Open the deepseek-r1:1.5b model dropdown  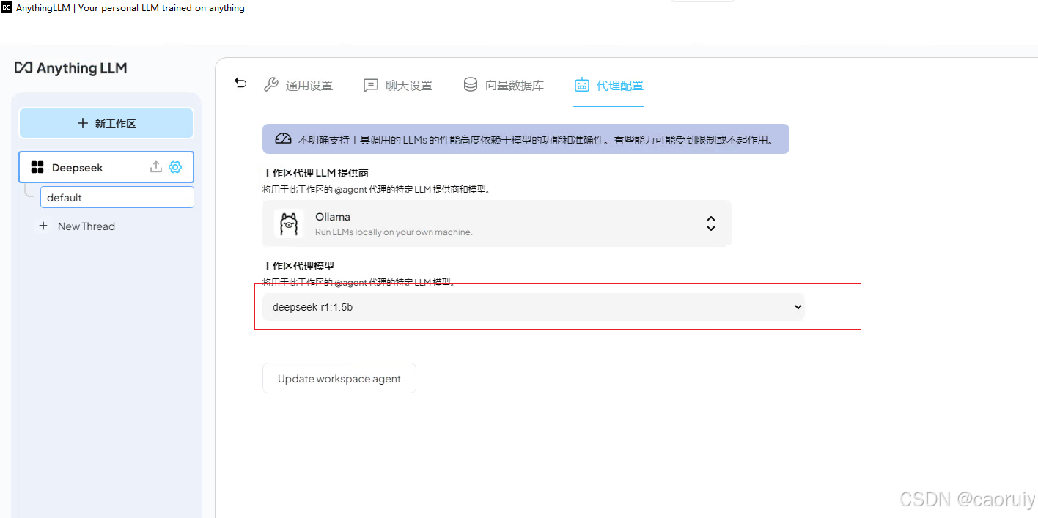pyautogui.click(x=534, y=307)
